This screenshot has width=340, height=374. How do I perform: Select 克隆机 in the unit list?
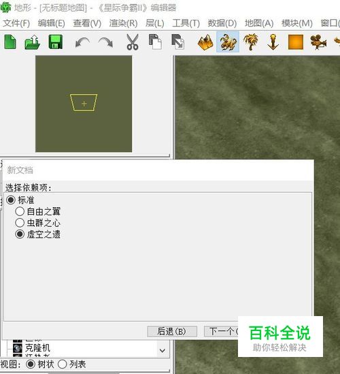pyautogui.click(x=37, y=348)
